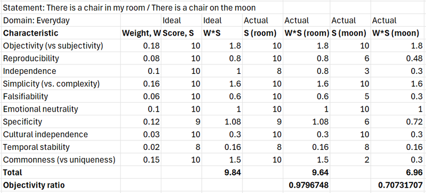The width and height of the screenshot is (426, 193).
Task: Click the Objectivity weight value 0.18
Action: click(x=141, y=46)
